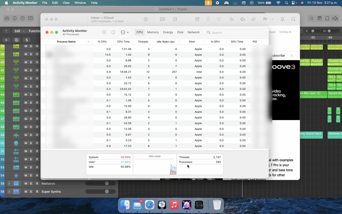Click the duplicate track icon in Logic's track header
The width and height of the screenshot is (342, 214).
click(17, 40)
